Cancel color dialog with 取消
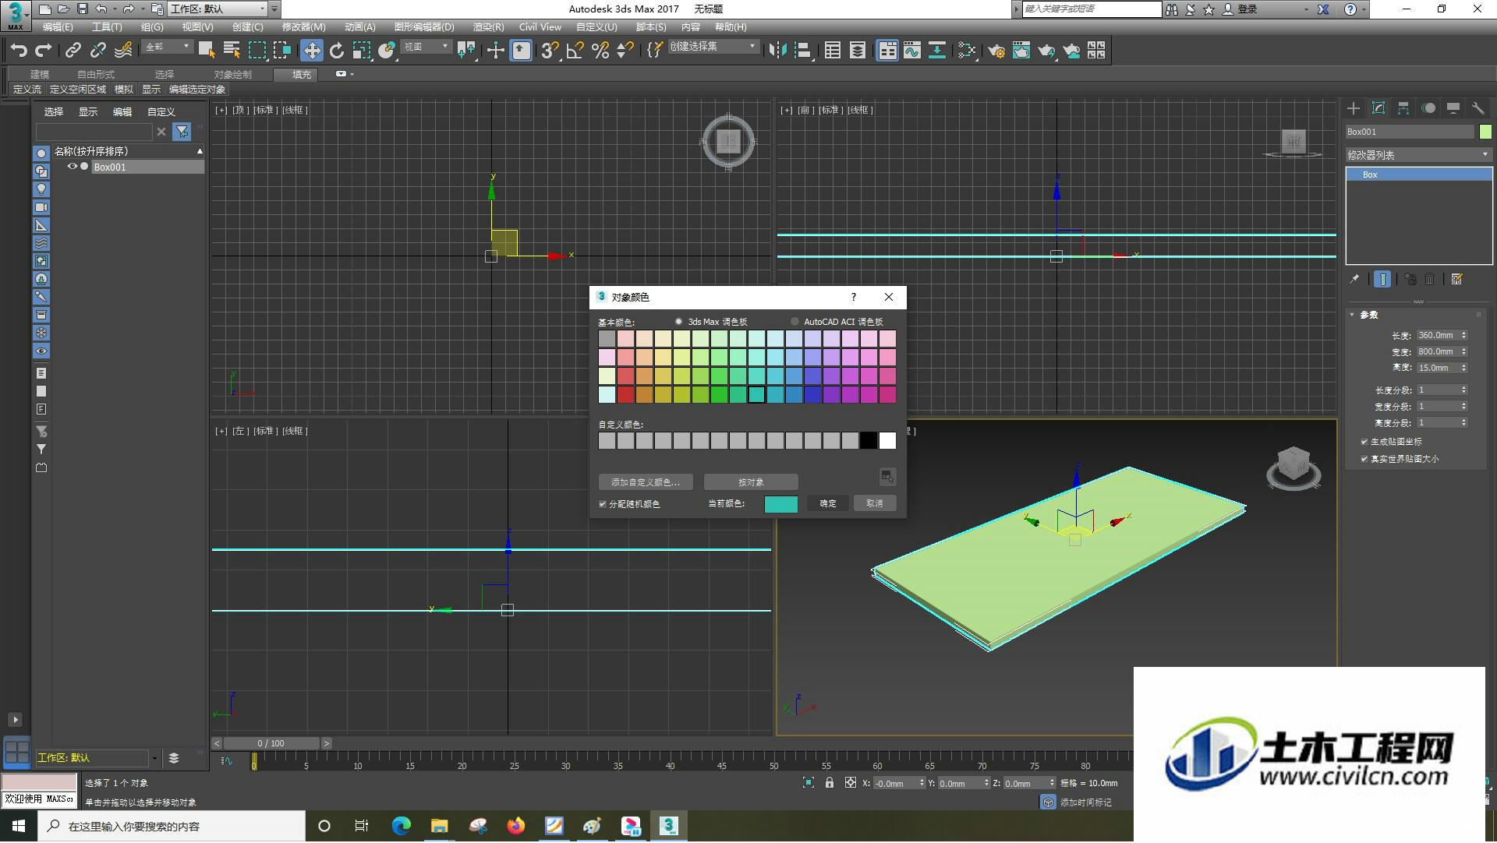The height and width of the screenshot is (843, 1497). pyautogui.click(x=875, y=504)
